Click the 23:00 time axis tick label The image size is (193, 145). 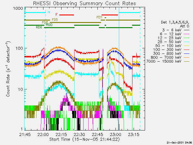point(115,134)
